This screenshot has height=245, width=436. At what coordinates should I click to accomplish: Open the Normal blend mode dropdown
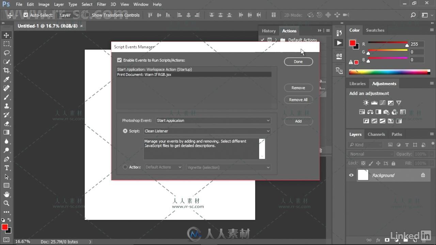(371, 154)
